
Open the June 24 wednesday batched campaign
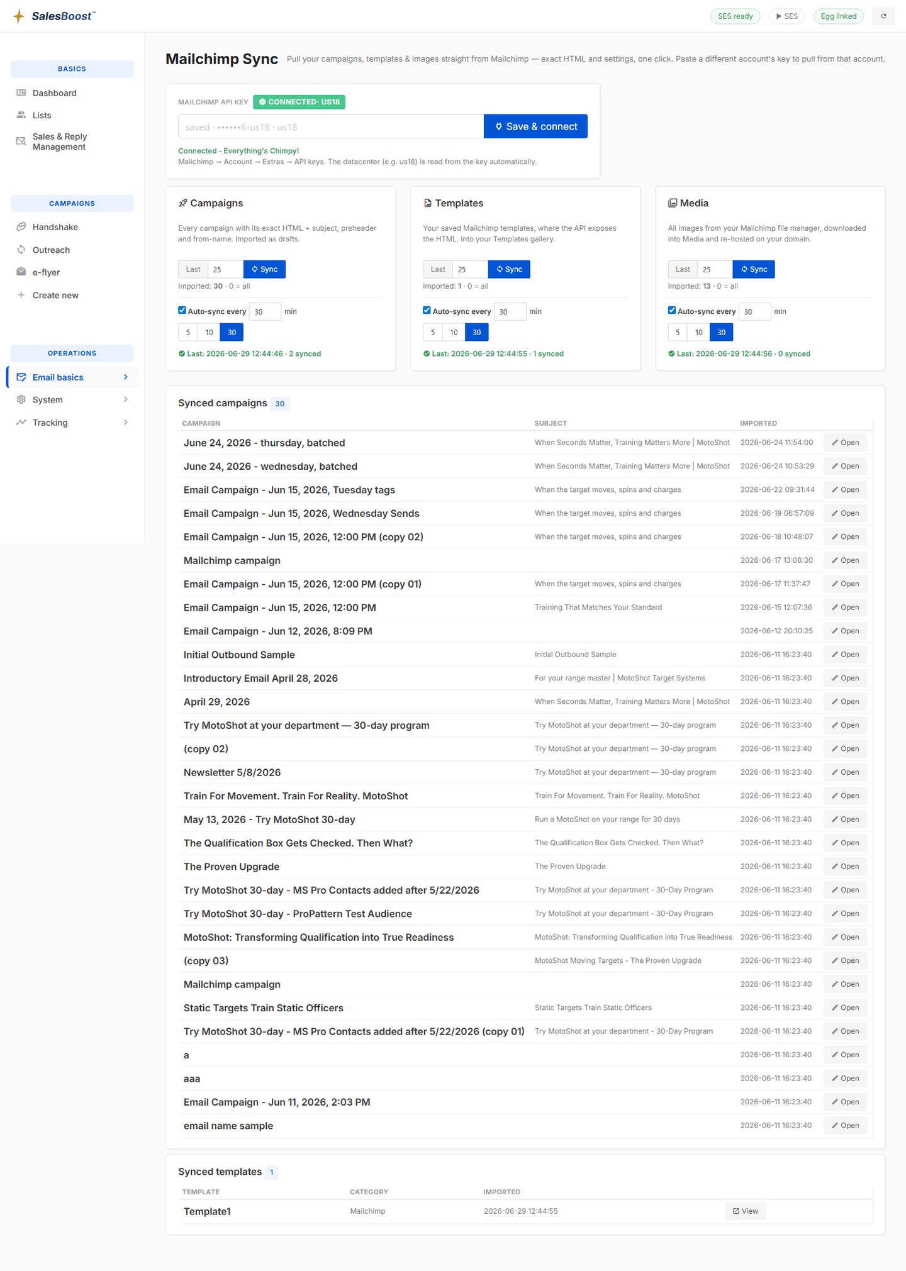[x=846, y=466]
